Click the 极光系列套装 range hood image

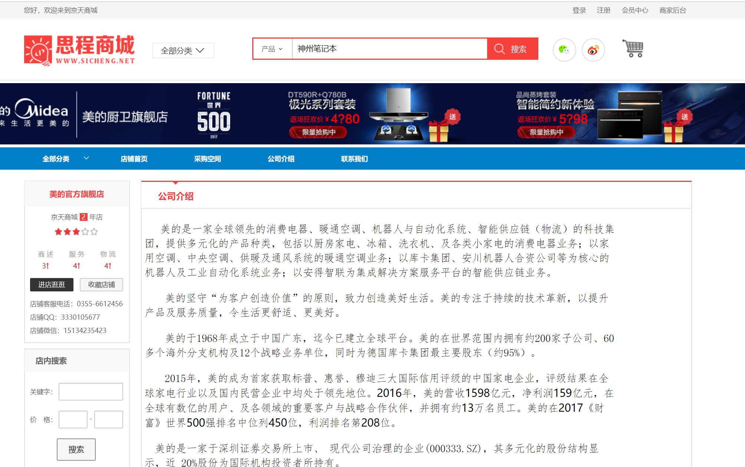point(399,114)
